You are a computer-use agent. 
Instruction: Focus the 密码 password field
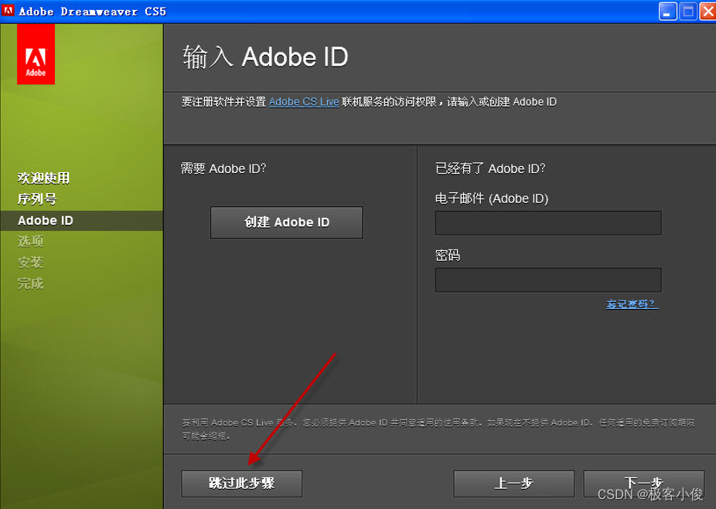coord(548,280)
